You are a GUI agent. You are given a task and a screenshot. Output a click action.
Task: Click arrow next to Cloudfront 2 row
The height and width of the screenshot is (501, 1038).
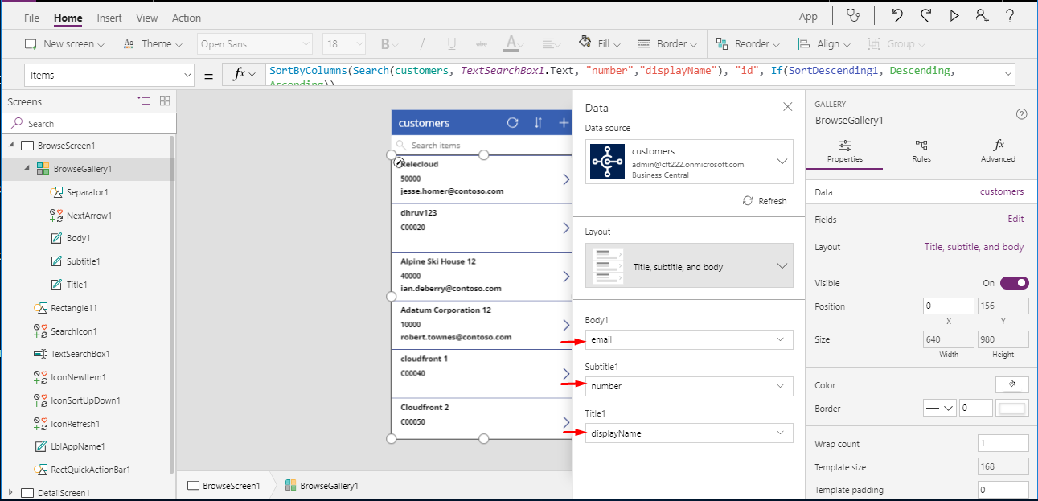coord(566,422)
